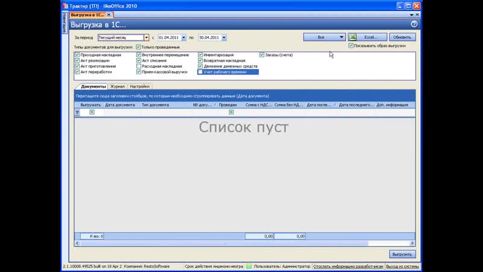
Task: Open the Навигация side panel
Action: [65, 22]
